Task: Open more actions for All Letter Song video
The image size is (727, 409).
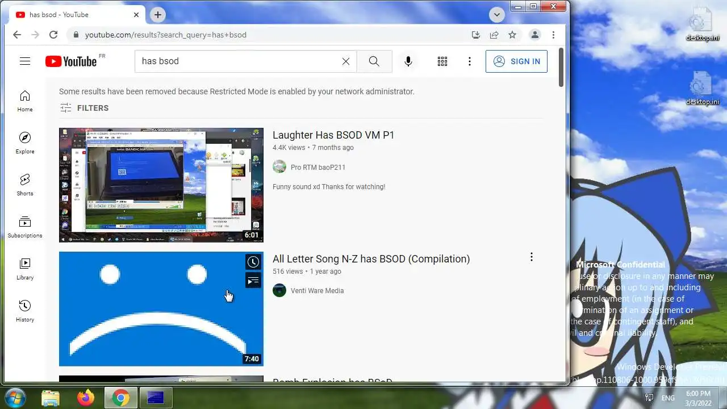Action: point(531,257)
